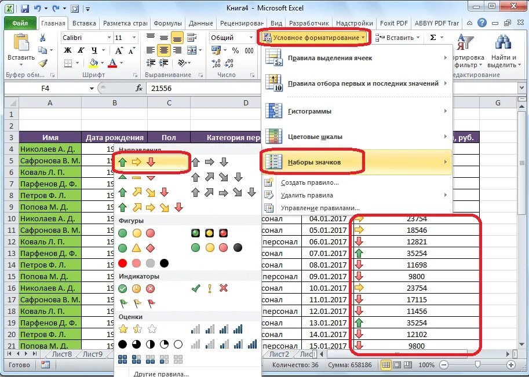Image resolution: width=529 pixels, height=377 pixels.
Task: Open the font size 11 dropdown
Action: point(134,38)
